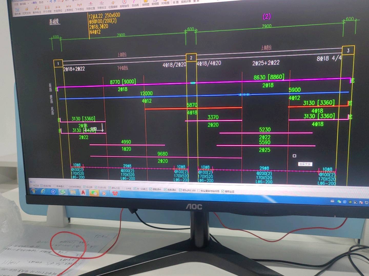This screenshot has height=276, width=369.
Task: Toggle the 自动识别 checkbox
Action: (42, 186)
